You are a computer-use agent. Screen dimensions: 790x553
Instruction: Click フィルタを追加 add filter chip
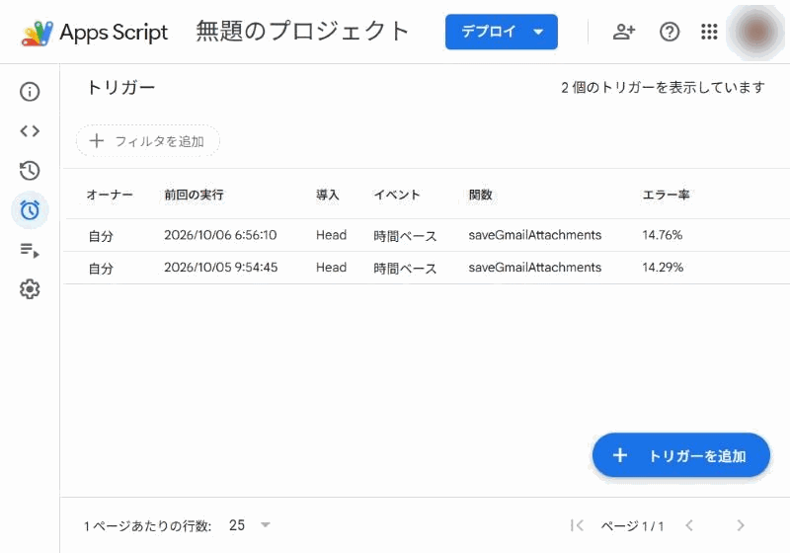[x=147, y=141]
